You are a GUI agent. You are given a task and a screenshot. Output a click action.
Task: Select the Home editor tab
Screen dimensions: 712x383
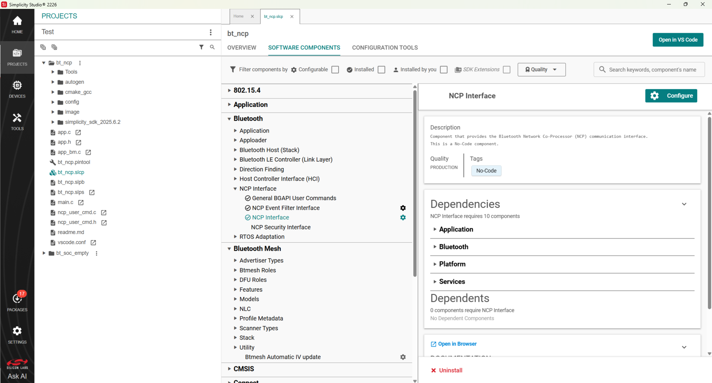coord(238,16)
